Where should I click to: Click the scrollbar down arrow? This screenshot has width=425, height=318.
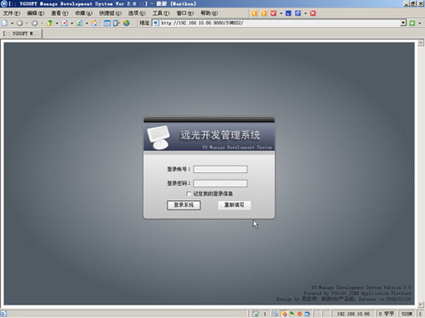pos(421,304)
